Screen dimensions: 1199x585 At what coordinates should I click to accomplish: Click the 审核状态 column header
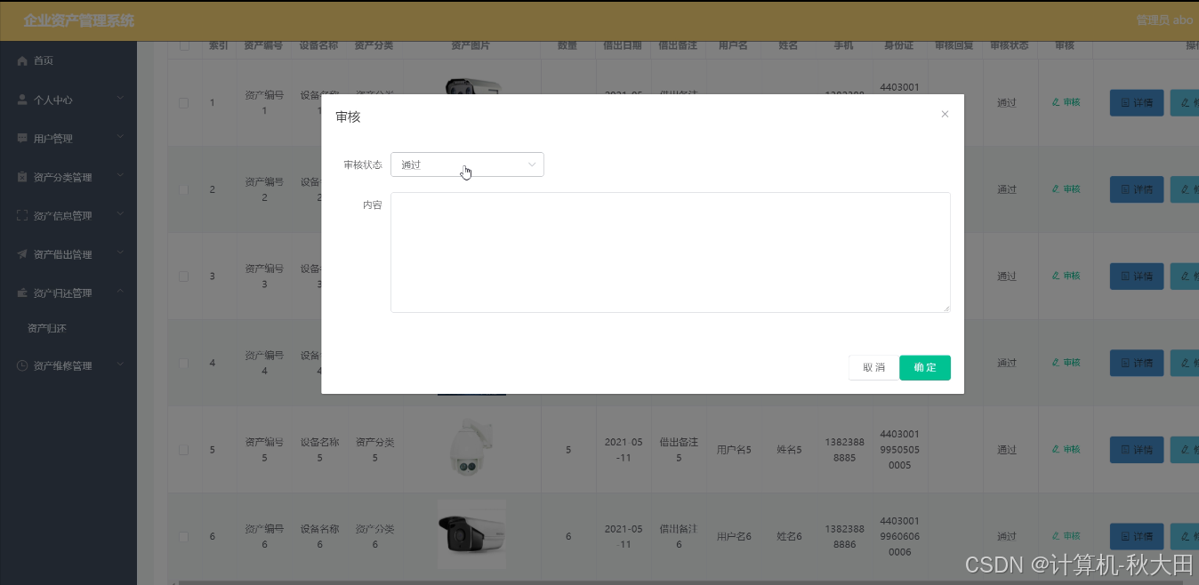[x=1010, y=45]
